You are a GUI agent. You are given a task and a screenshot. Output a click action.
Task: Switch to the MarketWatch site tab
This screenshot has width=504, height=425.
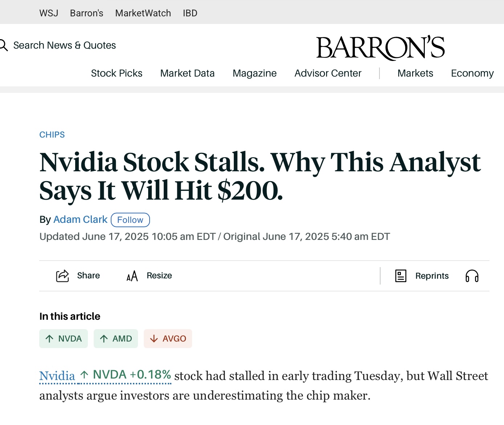(143, 13)
